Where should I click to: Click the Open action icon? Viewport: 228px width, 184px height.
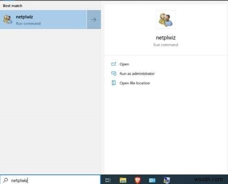[114, 64]
